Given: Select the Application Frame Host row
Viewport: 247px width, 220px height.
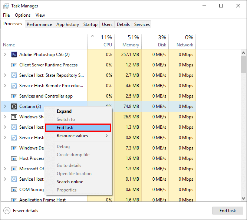Looking at the screenshot, I should (98, 199).
